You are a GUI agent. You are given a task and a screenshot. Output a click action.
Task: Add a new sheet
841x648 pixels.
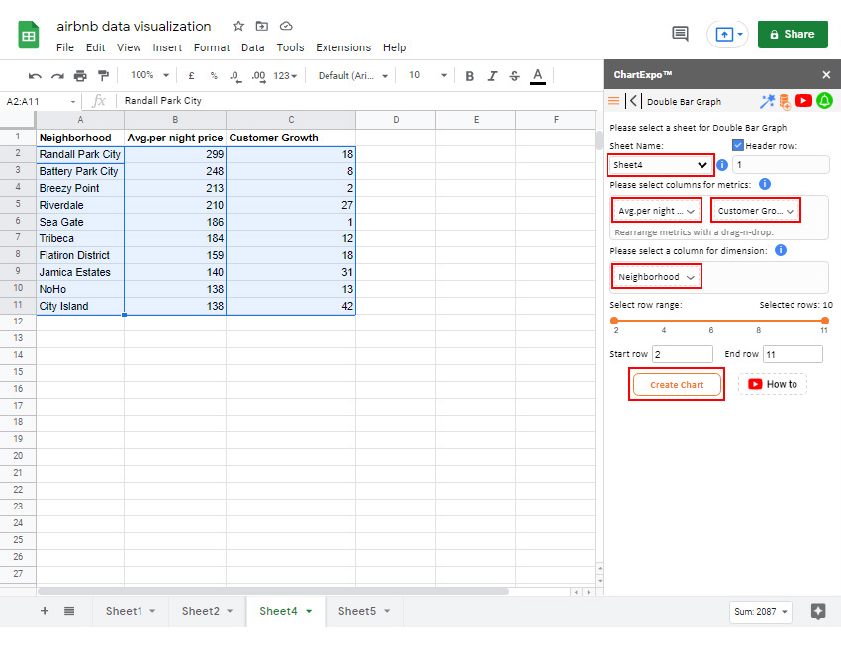[x=45, y=611]
